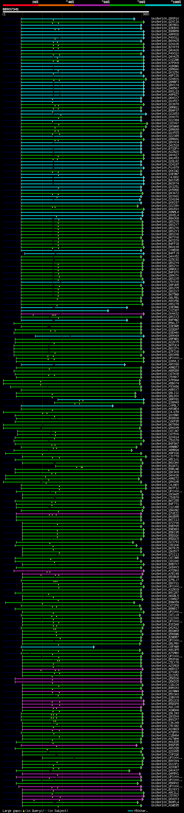Select label UniRef100_B2YKT9
Screen dimensions: 184x813
pyautogui.click(x=165, y=47)
